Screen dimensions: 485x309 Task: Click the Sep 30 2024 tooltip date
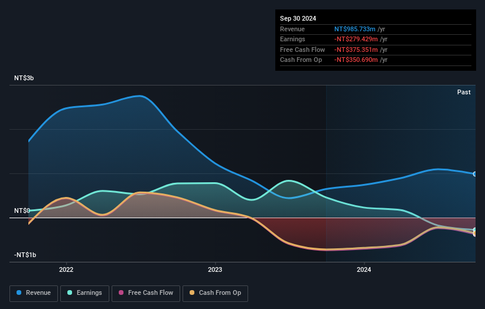pos(298,18)
